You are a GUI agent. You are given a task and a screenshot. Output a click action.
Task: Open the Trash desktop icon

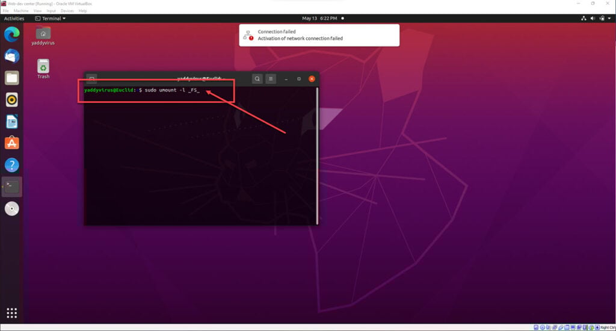pos(43,68)
